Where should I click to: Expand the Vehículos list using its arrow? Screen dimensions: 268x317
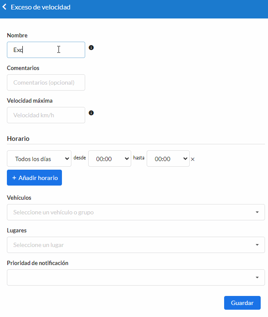[257, 212]
